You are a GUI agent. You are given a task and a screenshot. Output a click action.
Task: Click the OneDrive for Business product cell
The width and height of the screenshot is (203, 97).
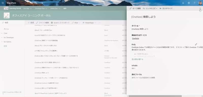tap(111, 41)
